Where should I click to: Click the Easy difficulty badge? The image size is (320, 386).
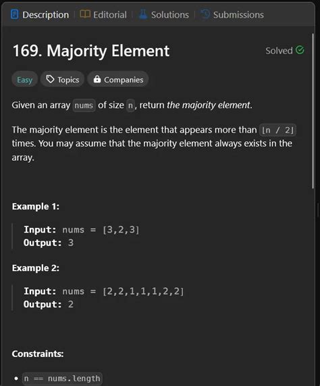tap(24, 79)
